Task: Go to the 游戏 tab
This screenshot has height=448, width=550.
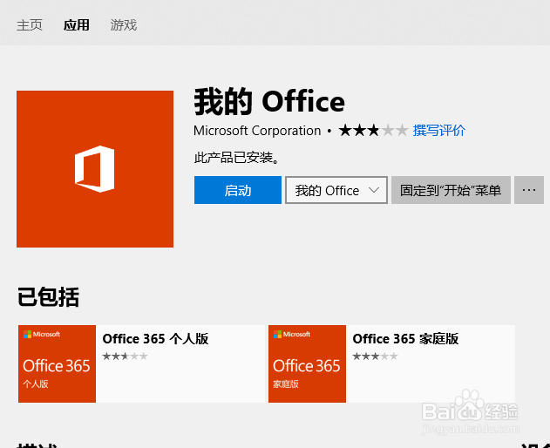Action: click(x=123, y=25)
